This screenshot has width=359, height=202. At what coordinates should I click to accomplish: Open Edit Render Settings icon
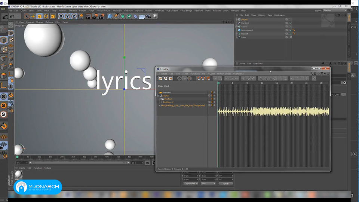point(101,16)
